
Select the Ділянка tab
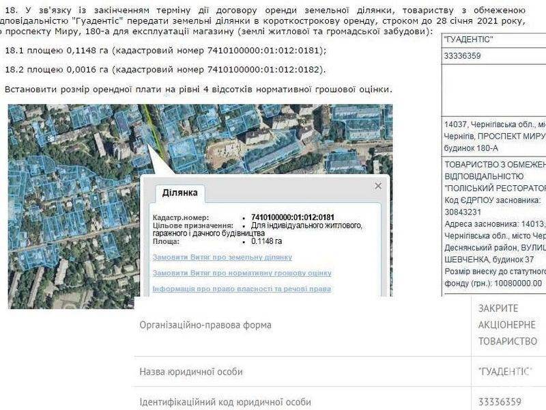coord(180,193)
